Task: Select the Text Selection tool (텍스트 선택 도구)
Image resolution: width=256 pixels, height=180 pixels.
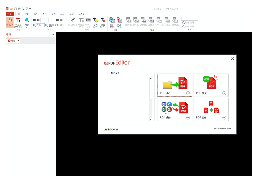Action: click(18, 22)
